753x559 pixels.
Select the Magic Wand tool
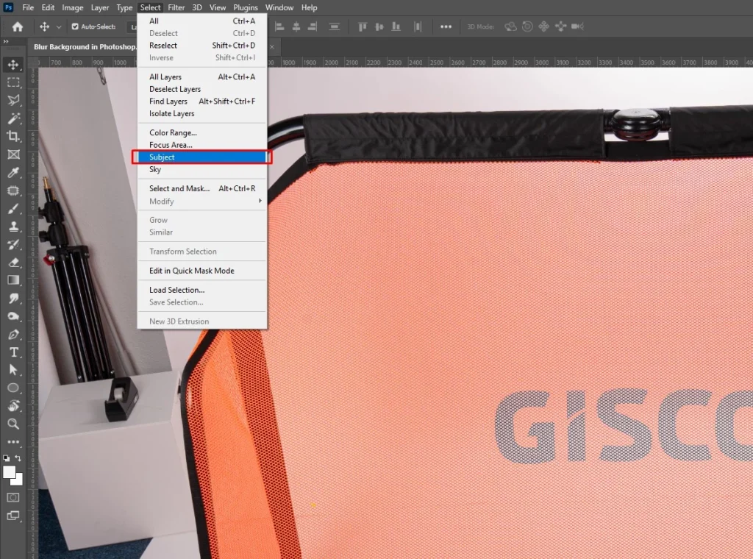13,118
